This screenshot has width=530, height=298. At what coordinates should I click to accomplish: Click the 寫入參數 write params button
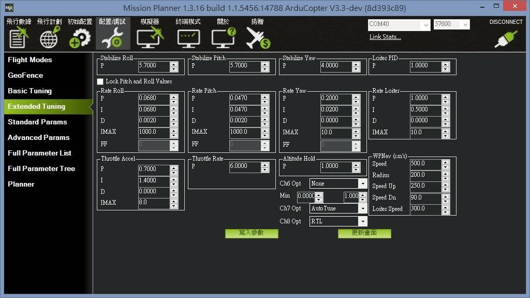click(x=252, y=233)
